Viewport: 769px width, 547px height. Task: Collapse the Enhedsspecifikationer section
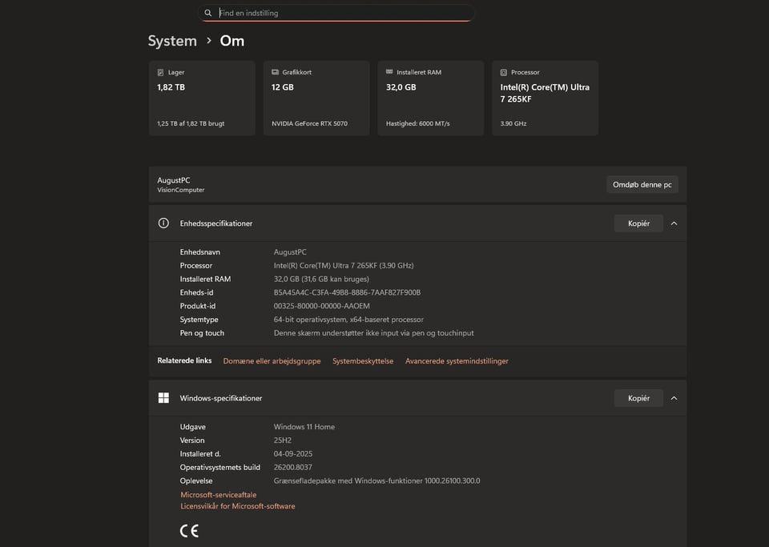[x=674, y=223]
